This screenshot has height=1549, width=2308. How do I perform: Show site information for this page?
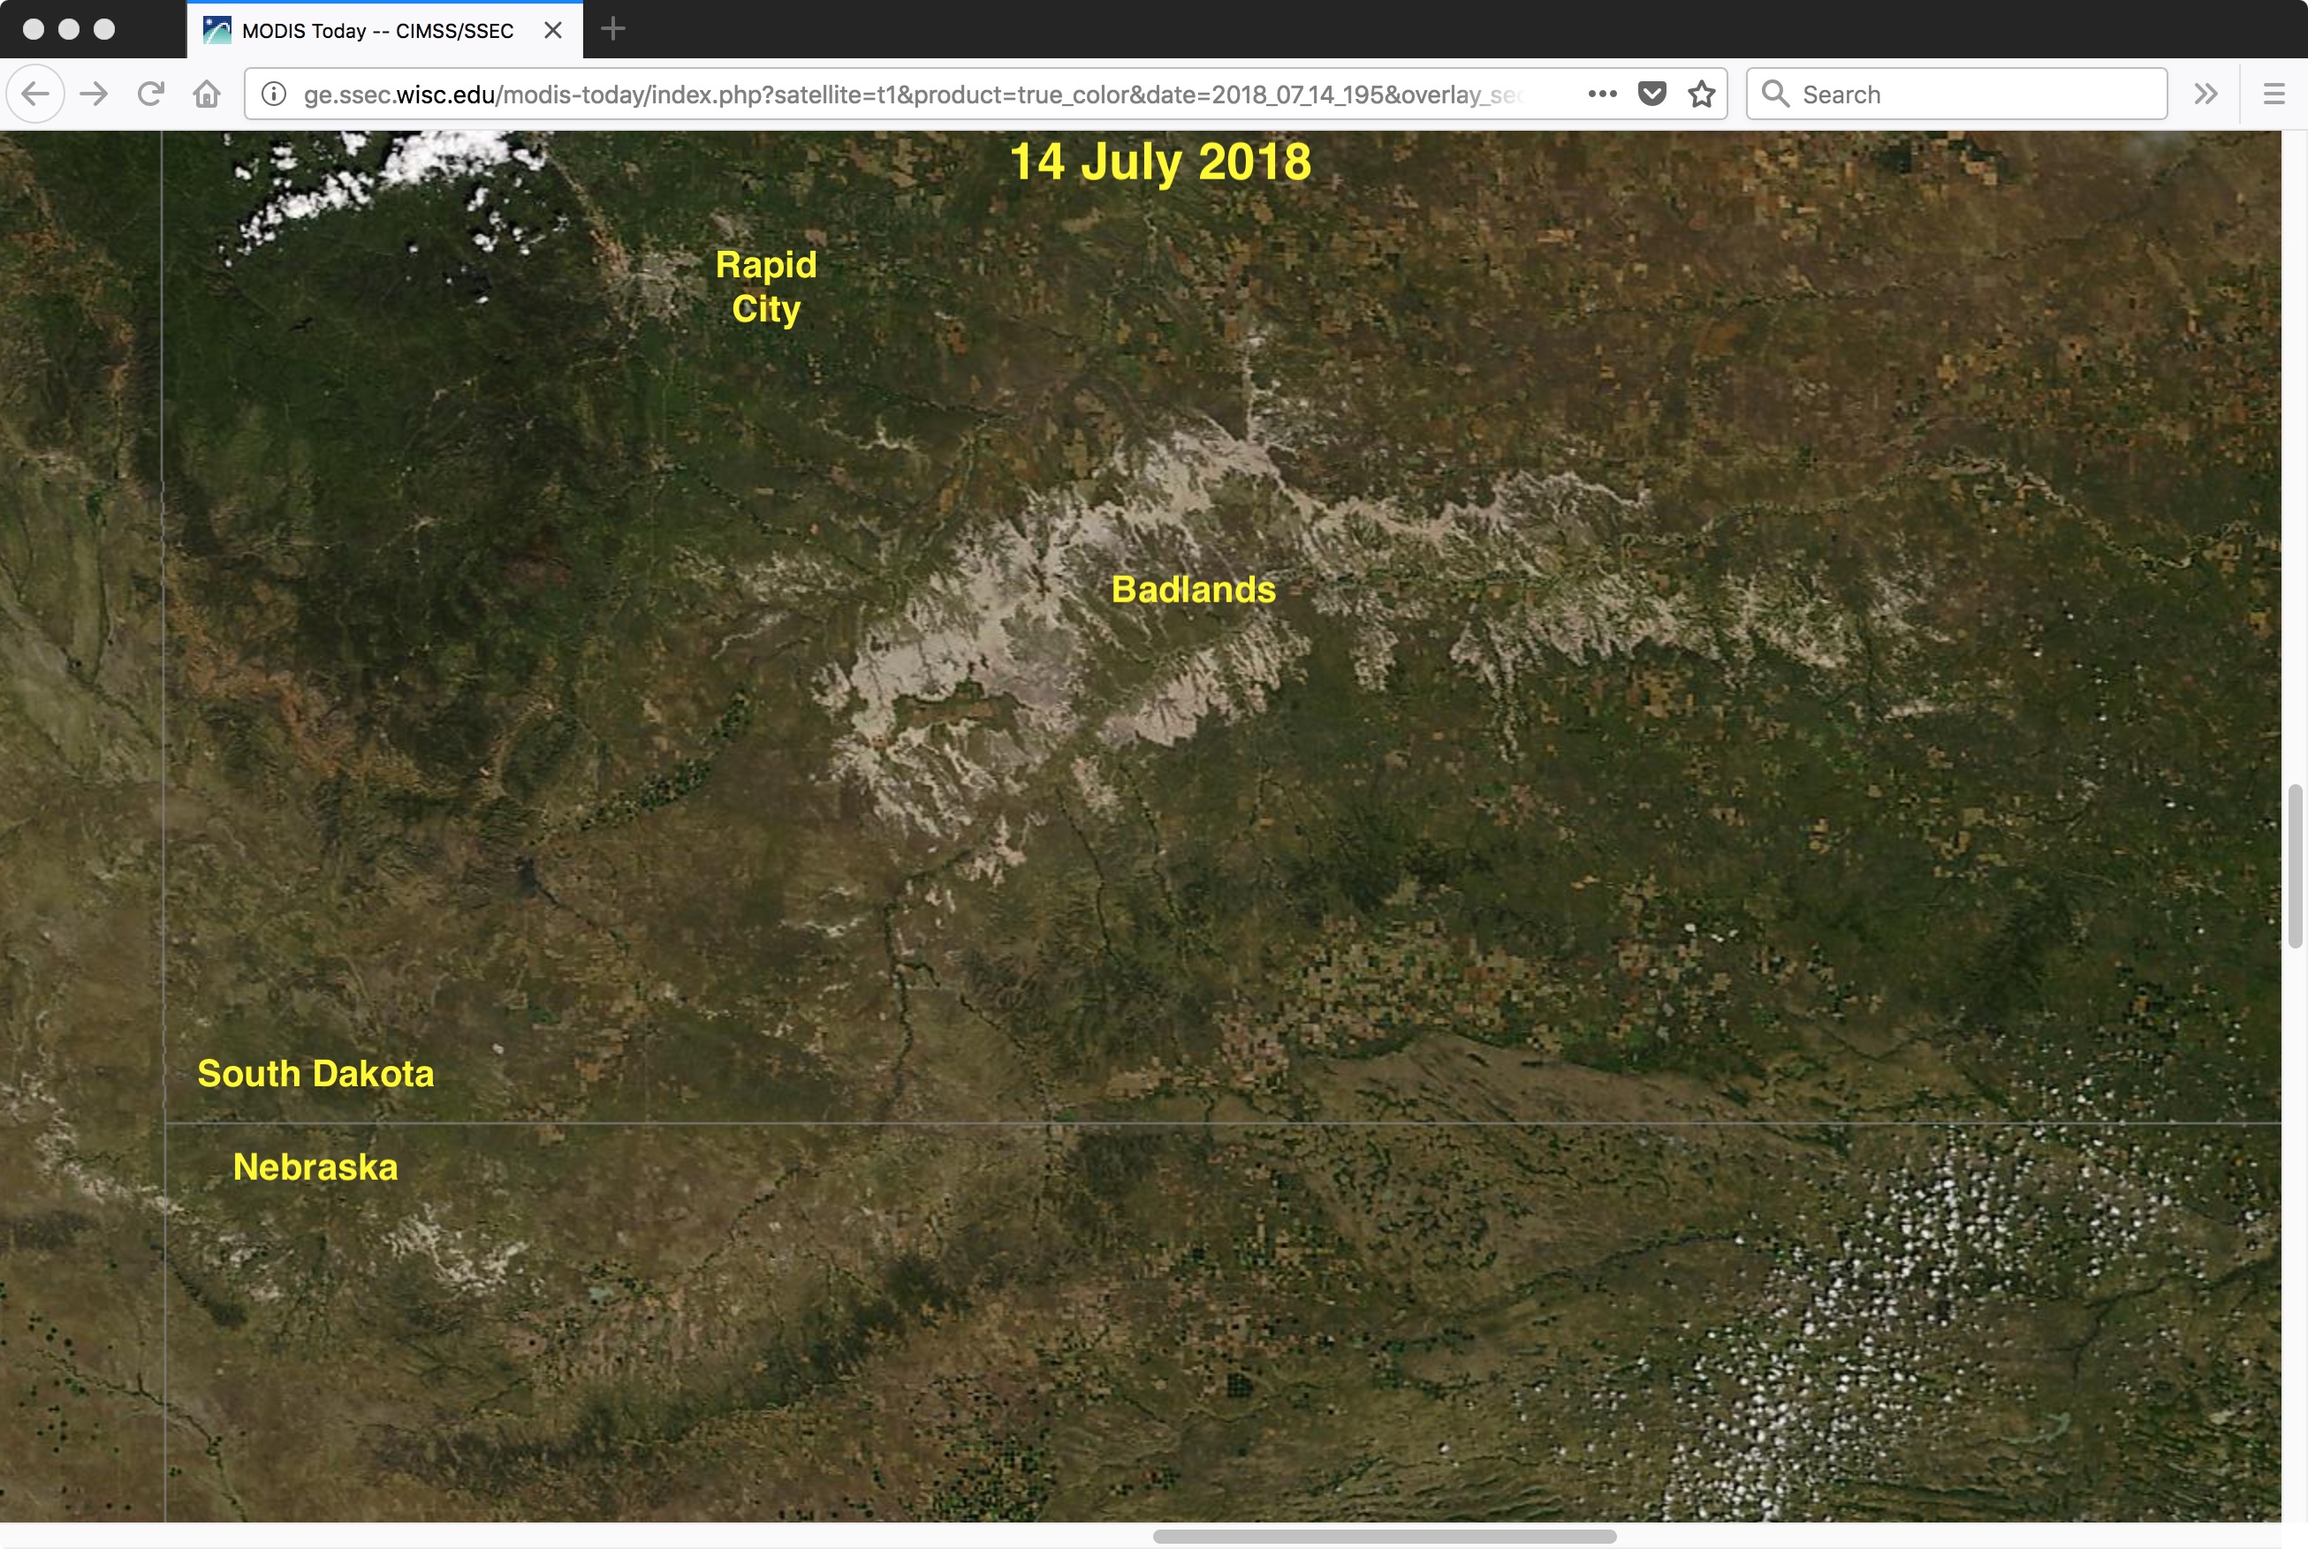pos(274,94)
